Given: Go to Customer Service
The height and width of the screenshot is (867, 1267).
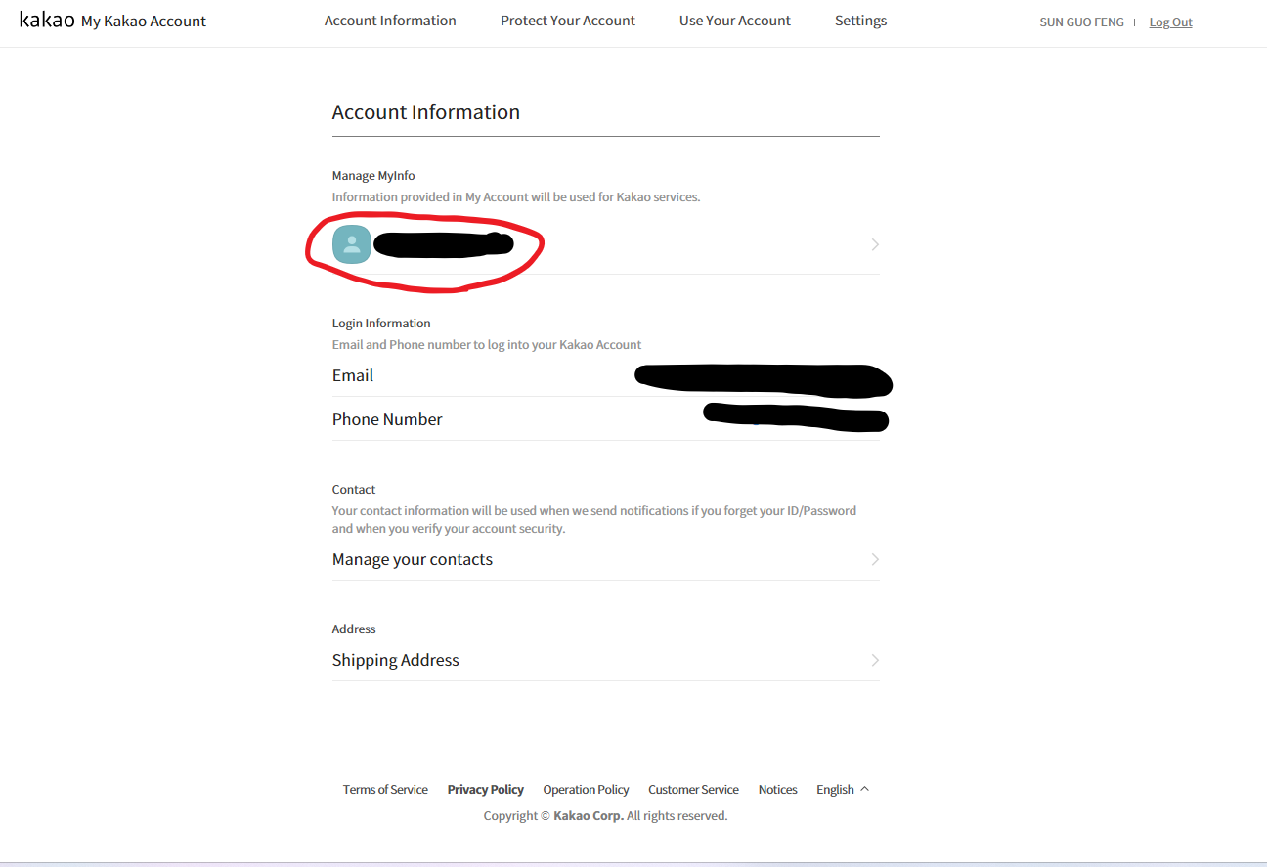Looking at the screenshot, I should [x=693, y=790].
